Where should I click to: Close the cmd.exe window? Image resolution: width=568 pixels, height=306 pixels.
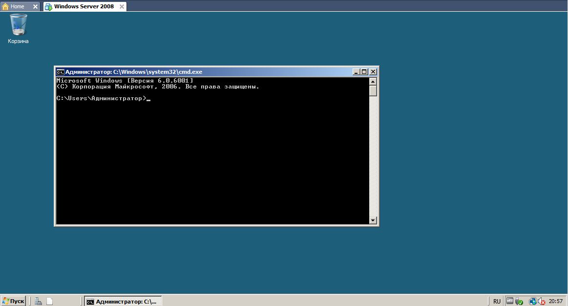click(x=373, y=72)
